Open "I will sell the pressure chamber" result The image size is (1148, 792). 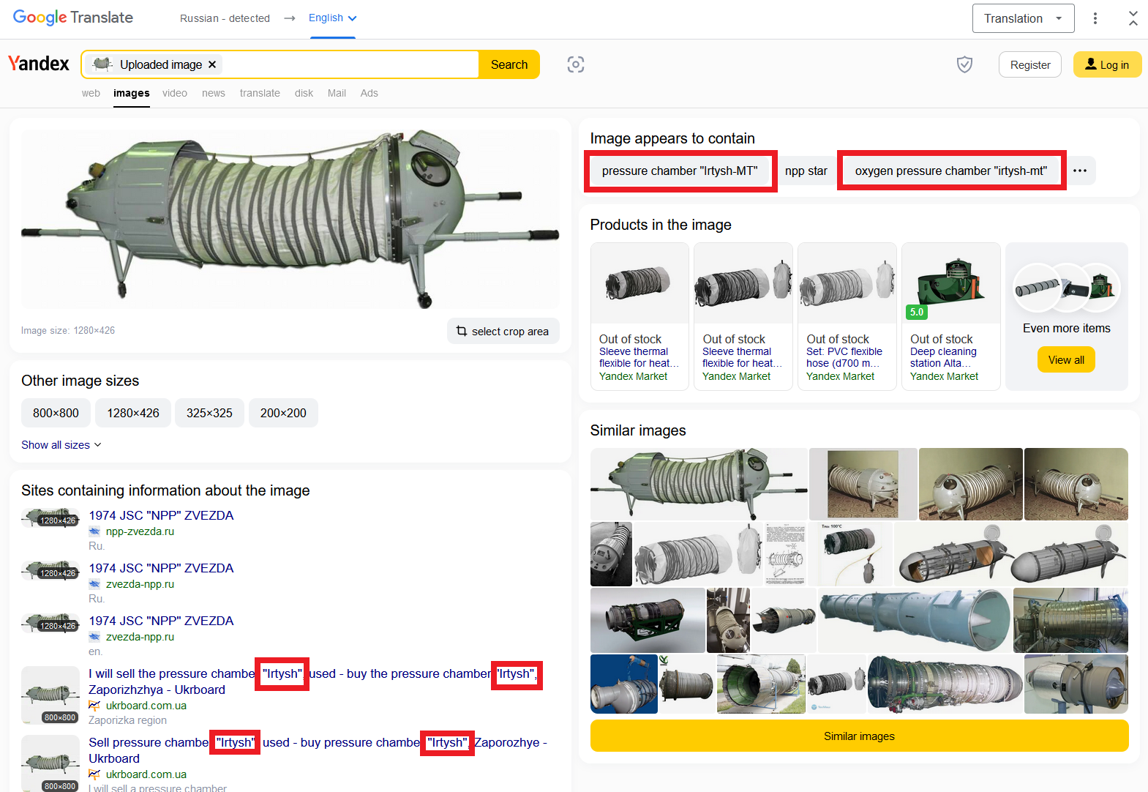point(313,681)
